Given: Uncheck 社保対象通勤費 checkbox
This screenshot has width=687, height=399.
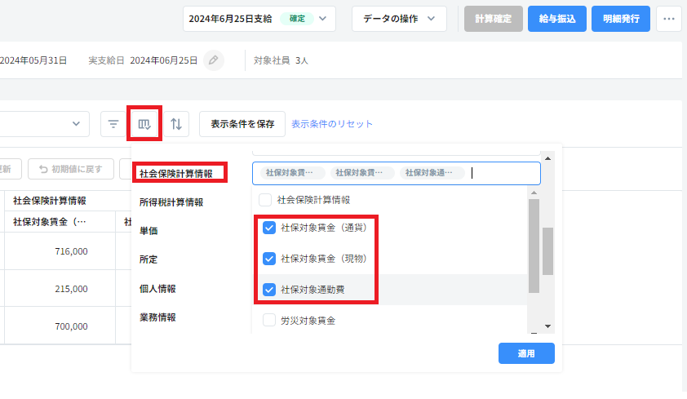Looking at the screenshot, I should coord(269,289).
